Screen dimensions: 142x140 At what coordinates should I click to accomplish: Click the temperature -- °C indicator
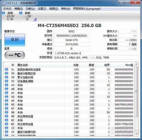[15, 55]
